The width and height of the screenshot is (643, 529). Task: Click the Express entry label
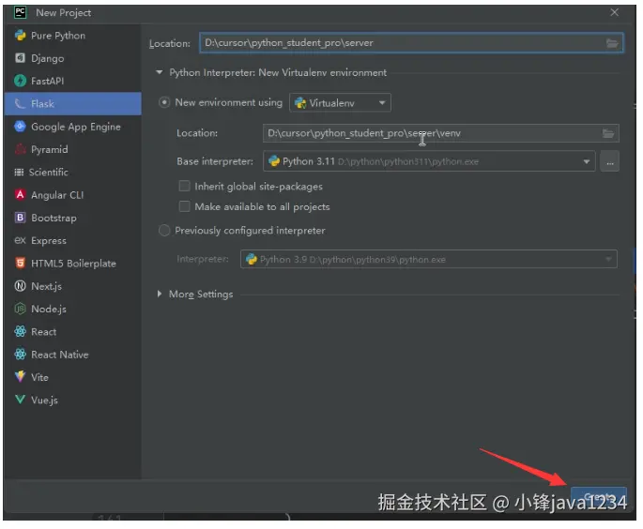pos(49,241)
